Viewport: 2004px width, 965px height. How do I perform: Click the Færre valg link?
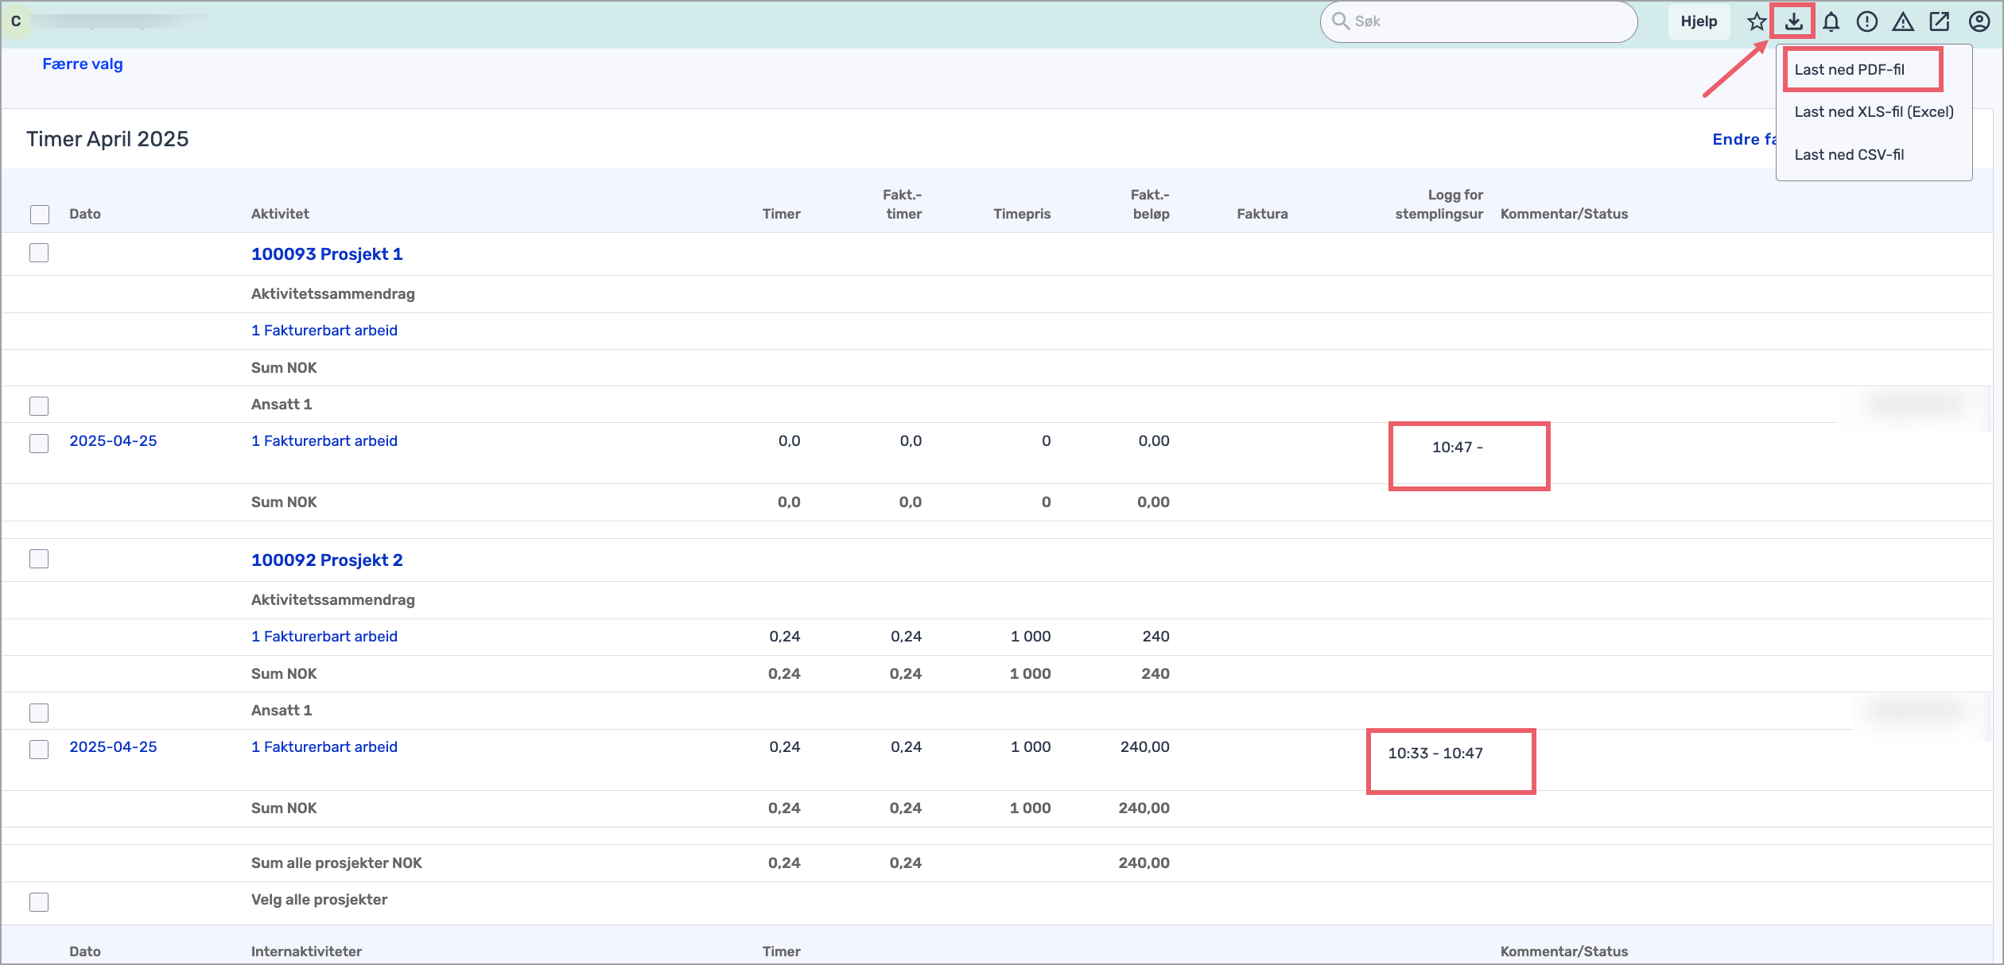coord(83,64)
